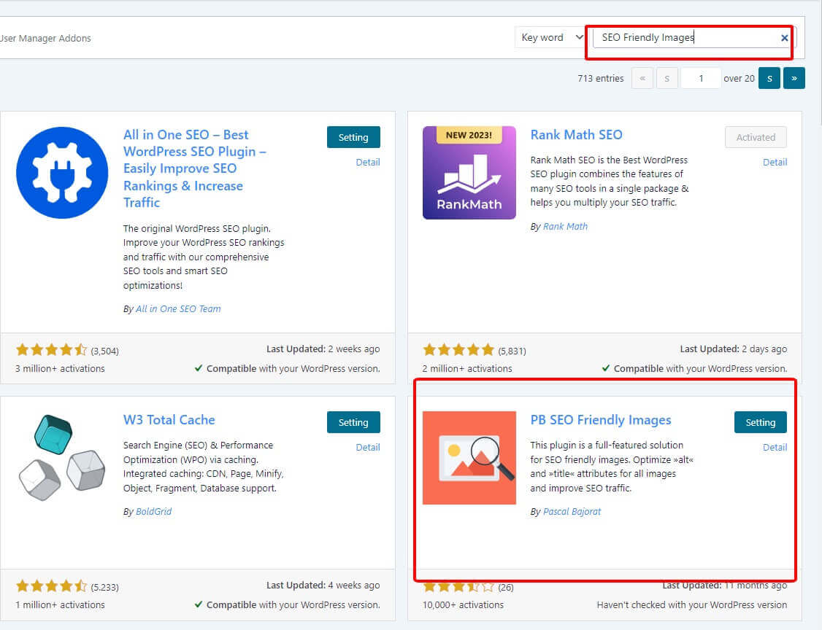
Task: Open the Key word search type dropdown
Action: coord(550,38)
